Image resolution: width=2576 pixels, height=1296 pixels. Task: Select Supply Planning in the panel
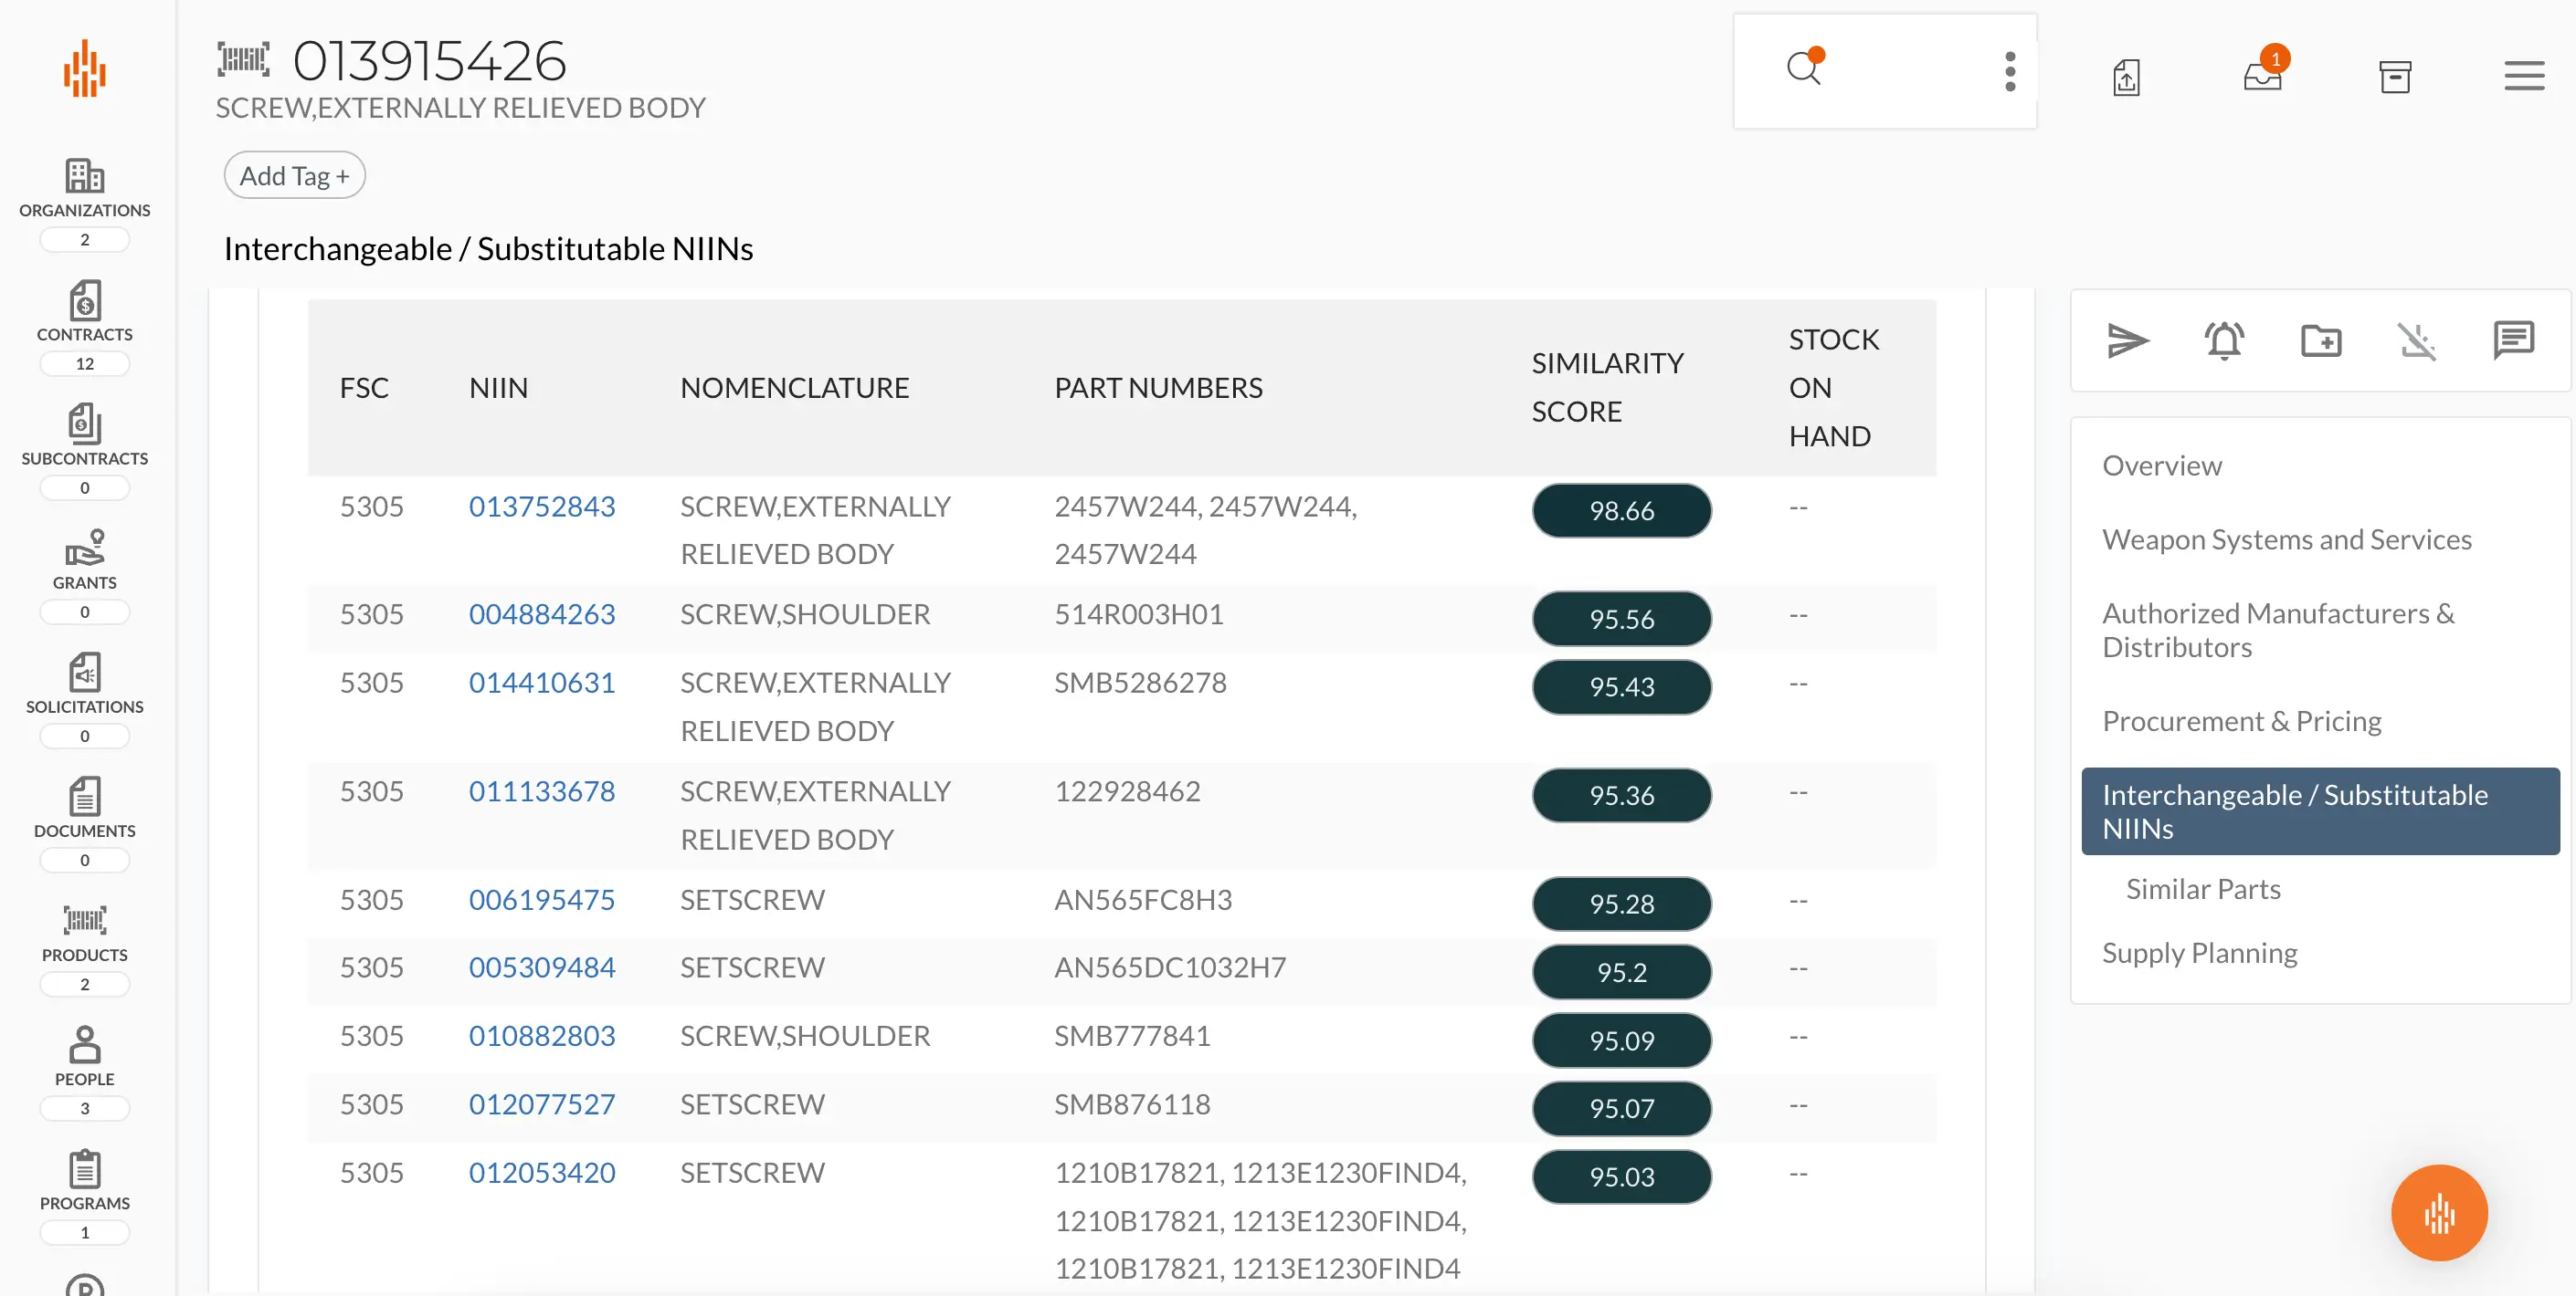pos(2199,952)
